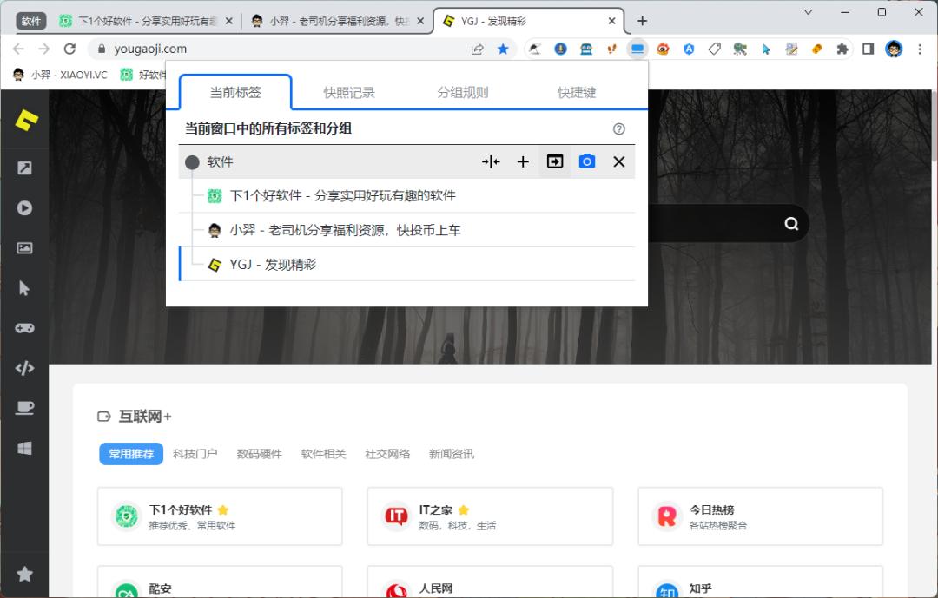Switch to the 快照记录 tab
Image resolution: width=938 pixels, height=598 pixels.
tap(349, 93)
